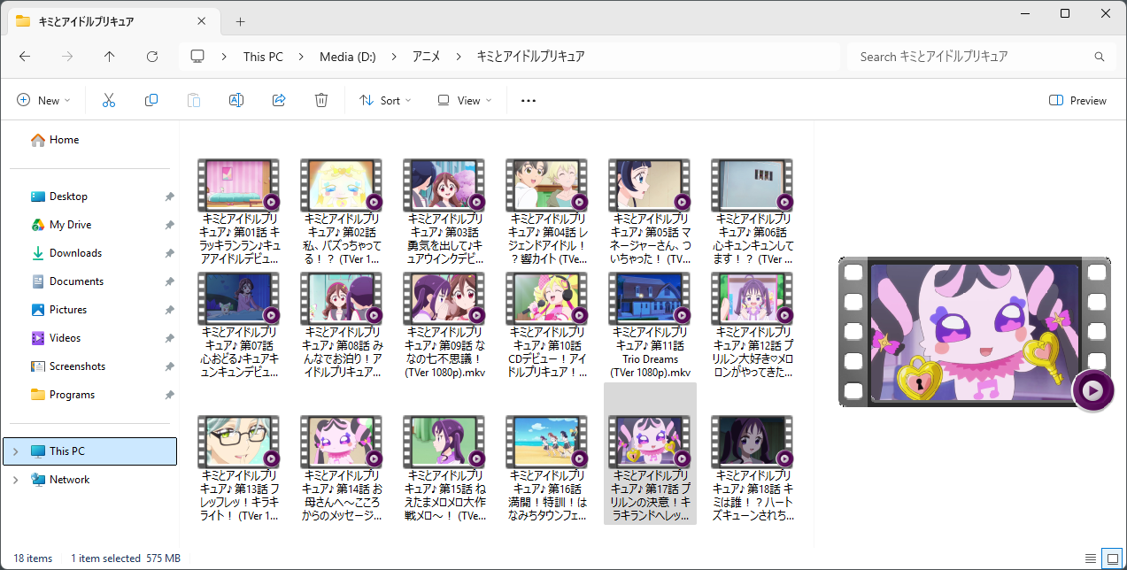Click the PC monitor icon in address bar
1127x570 pixels.
pyautogui.click(x=197, y=56)
